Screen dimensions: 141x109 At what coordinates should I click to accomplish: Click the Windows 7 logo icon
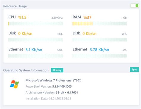point(15,84)
